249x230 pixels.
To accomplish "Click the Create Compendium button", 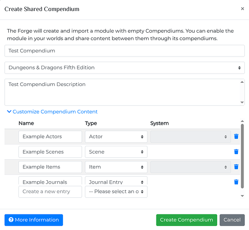I will pyautogui.click(x=186, y=220).
